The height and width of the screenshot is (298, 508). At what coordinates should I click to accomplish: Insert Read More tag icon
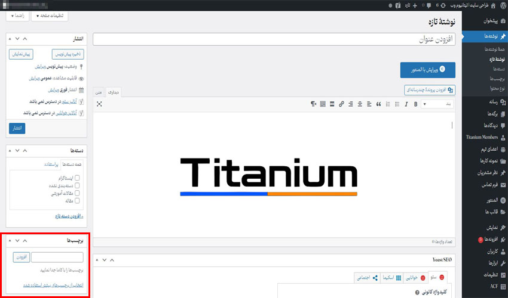[332, 104]
